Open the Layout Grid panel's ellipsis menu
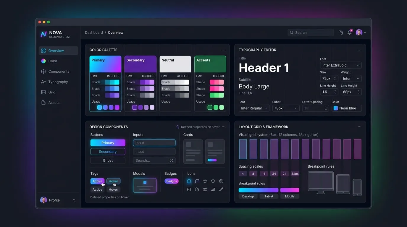 point(360,127)
